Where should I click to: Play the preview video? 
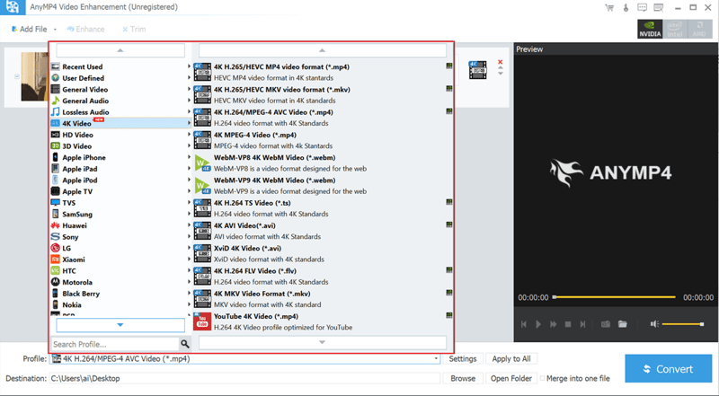(538, 324)
